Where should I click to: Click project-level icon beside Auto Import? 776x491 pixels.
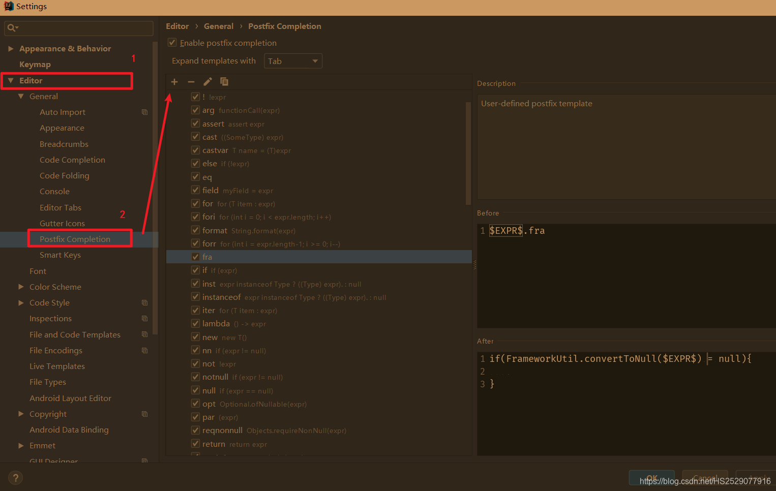(145, 112)
